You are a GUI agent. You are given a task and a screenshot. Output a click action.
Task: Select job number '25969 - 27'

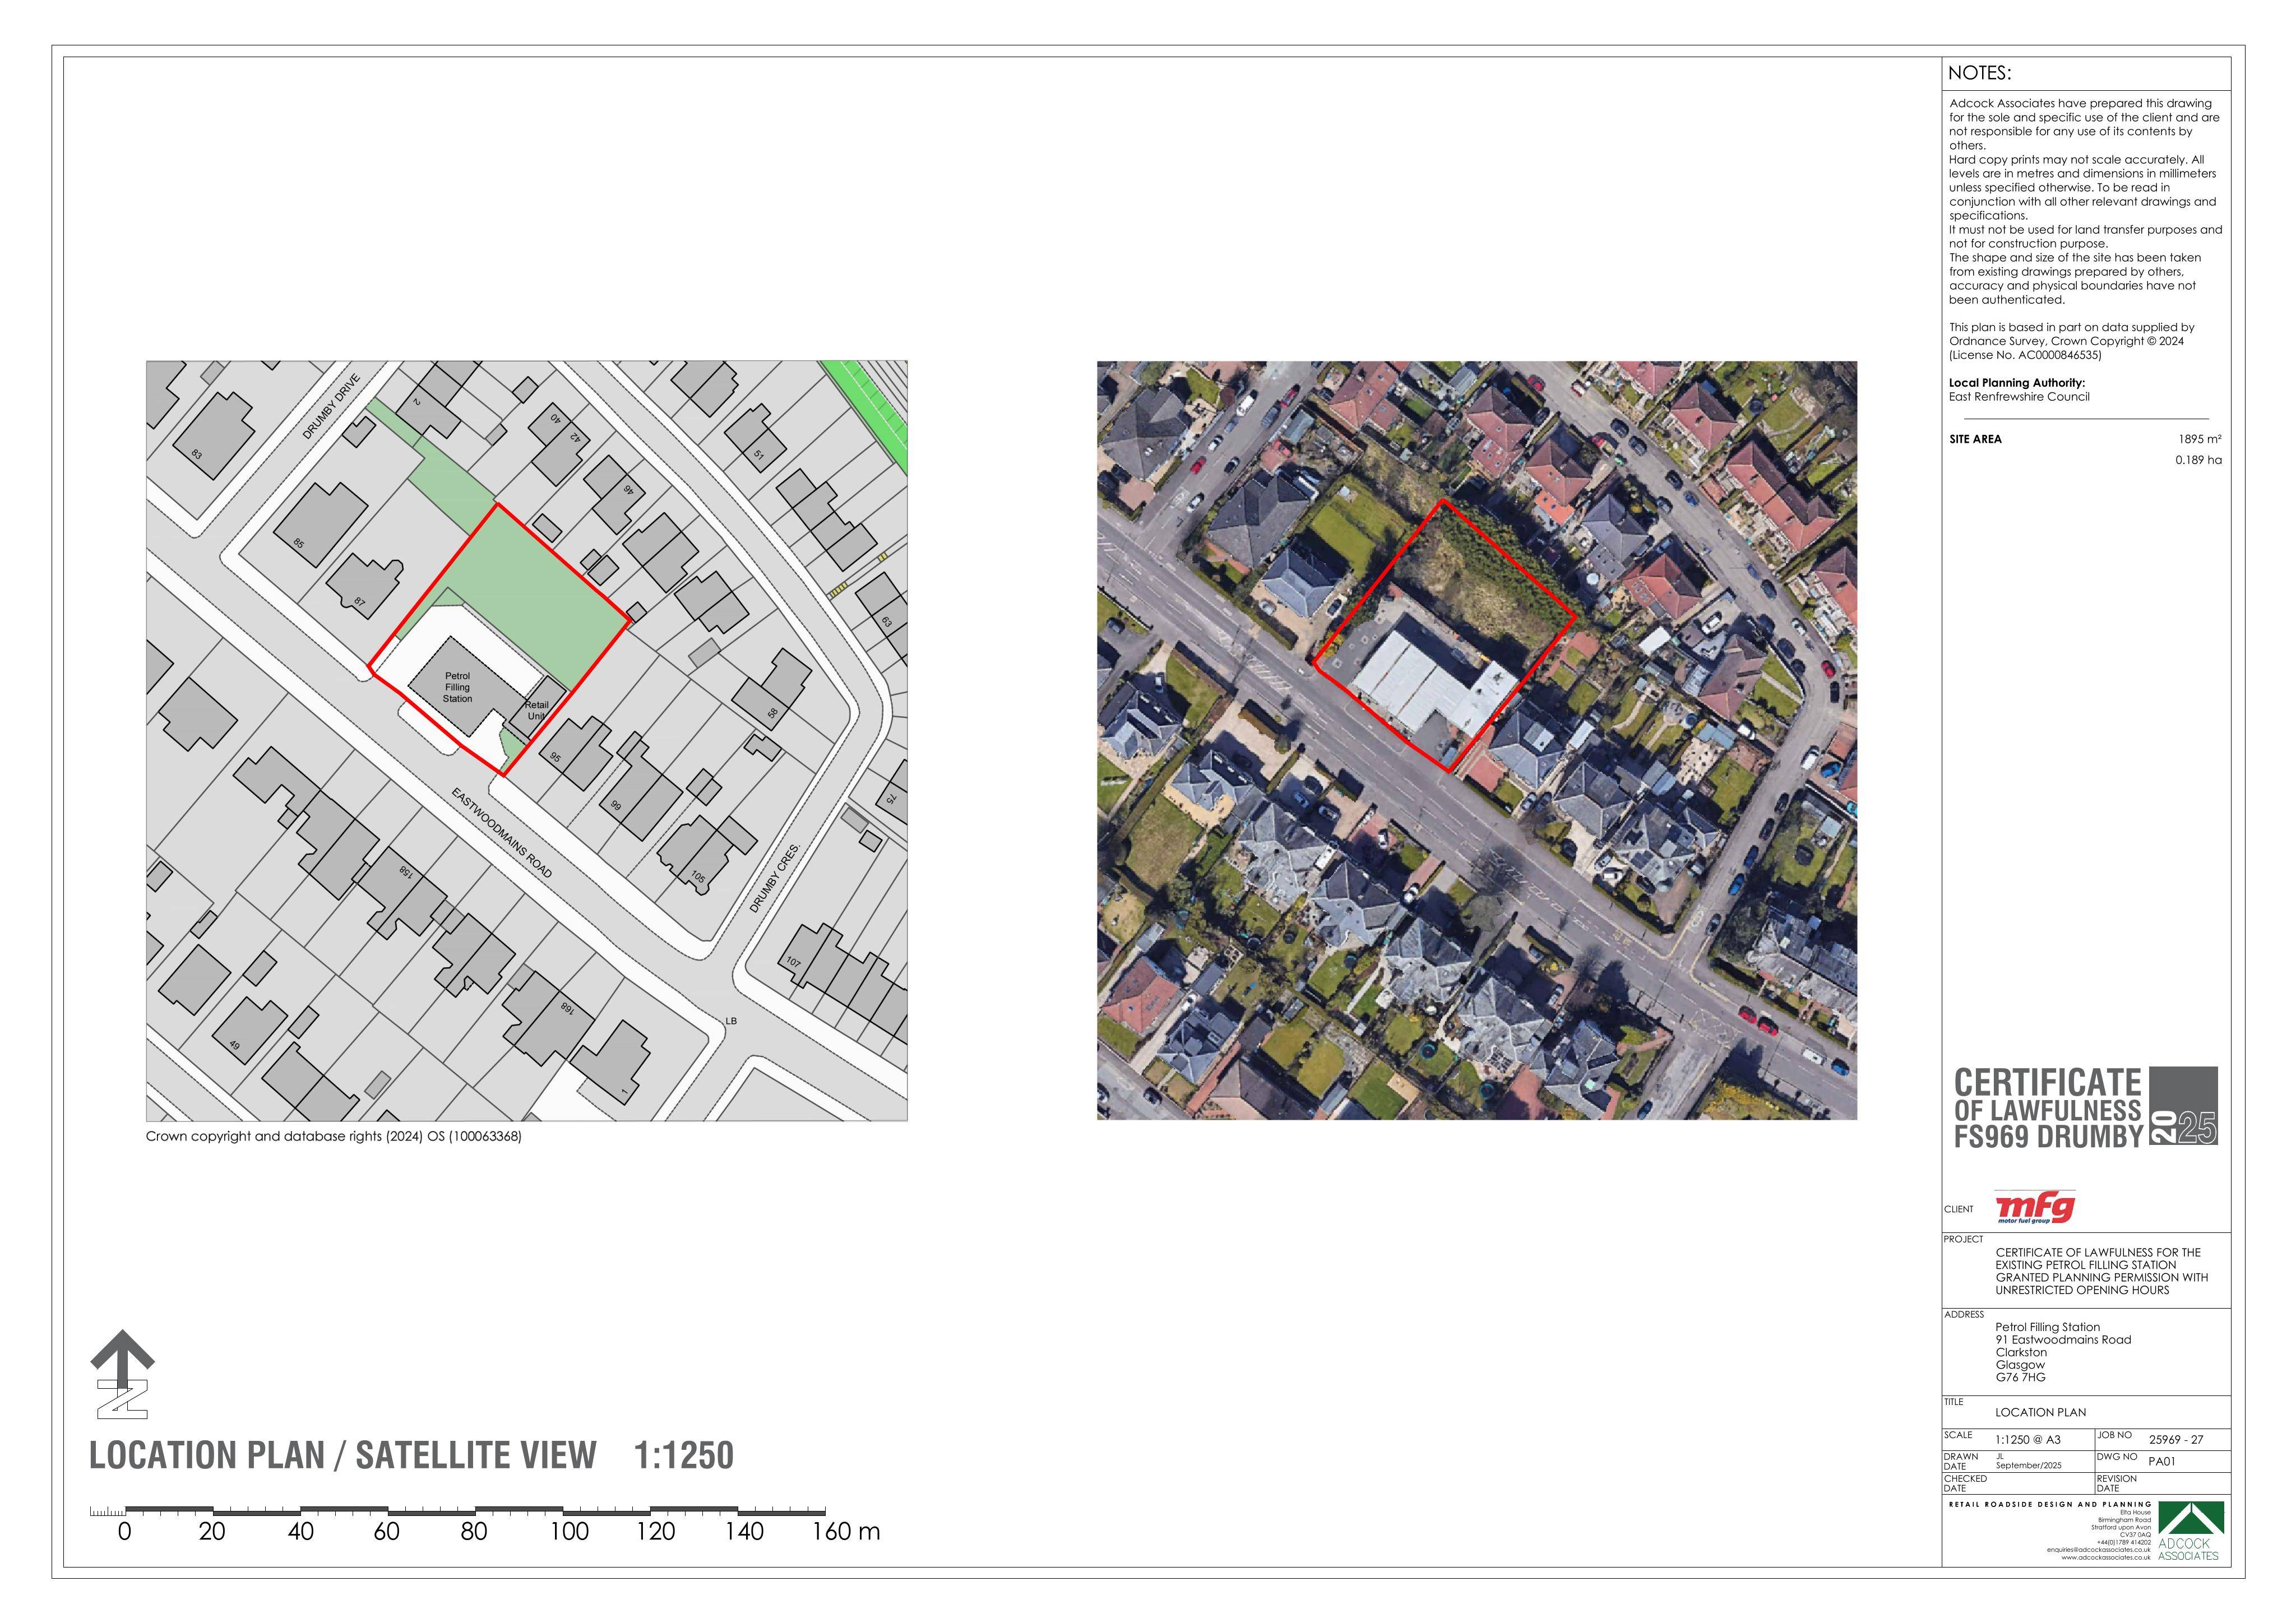(x=2176, y=1440)
